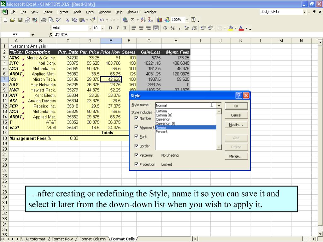
Task: Center cell text
Action: click(141, 28)
